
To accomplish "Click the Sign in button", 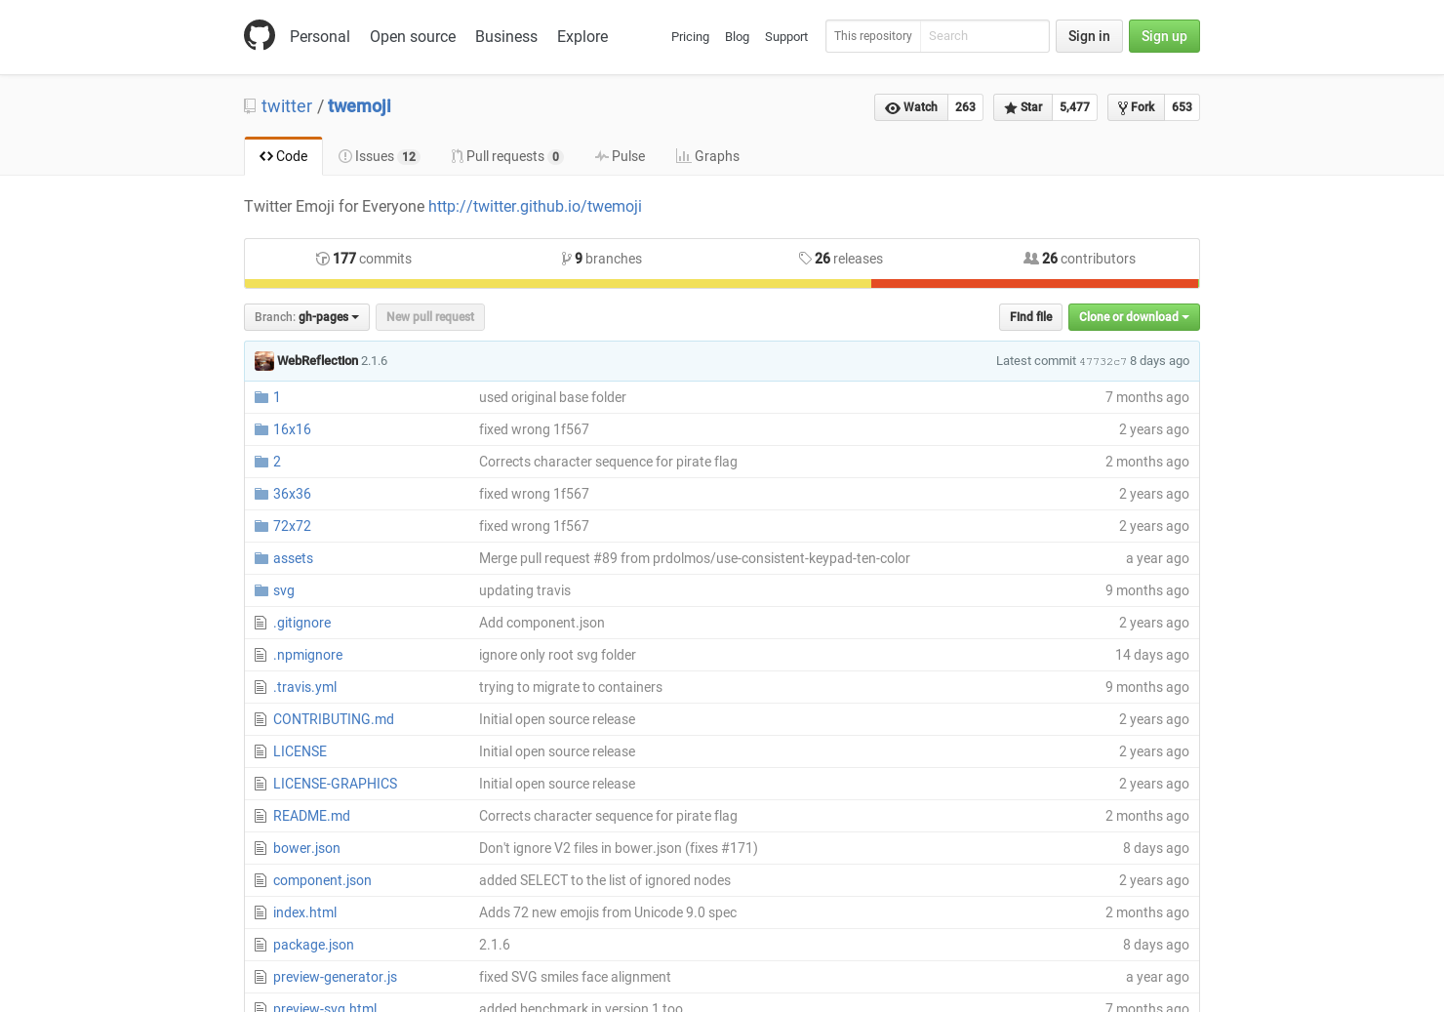I will [x=1089, y=36].
